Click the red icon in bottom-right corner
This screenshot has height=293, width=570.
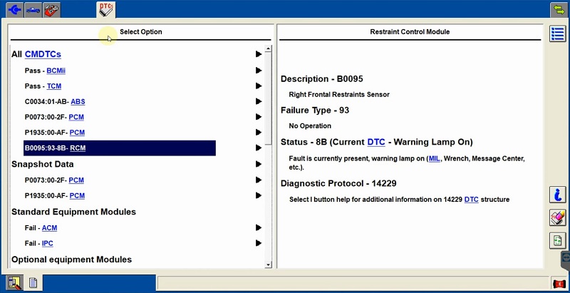[559, 284]
